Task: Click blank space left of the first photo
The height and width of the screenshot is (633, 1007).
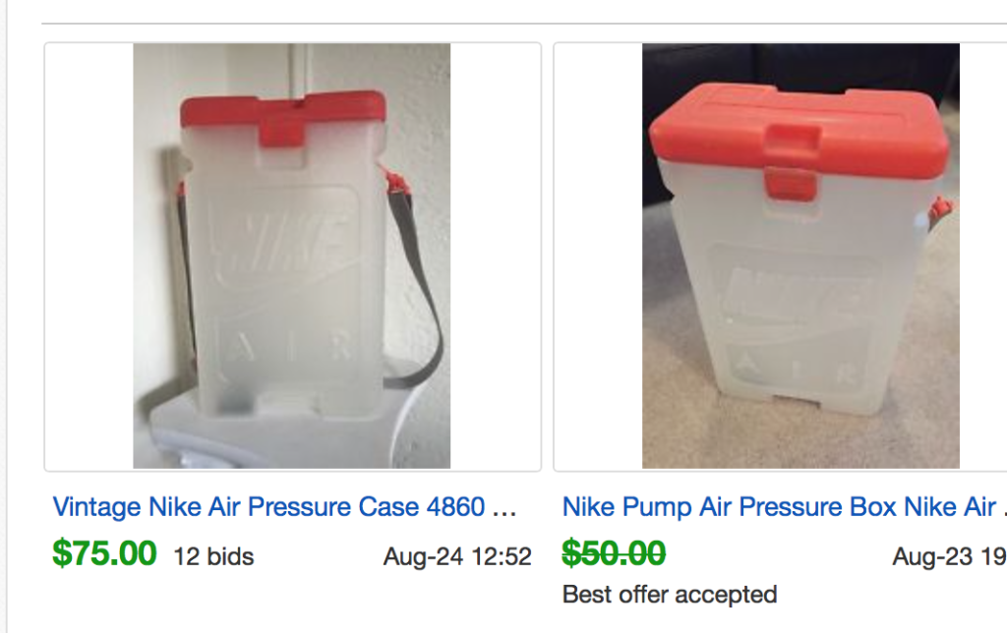Action: [x=89, y=256]
